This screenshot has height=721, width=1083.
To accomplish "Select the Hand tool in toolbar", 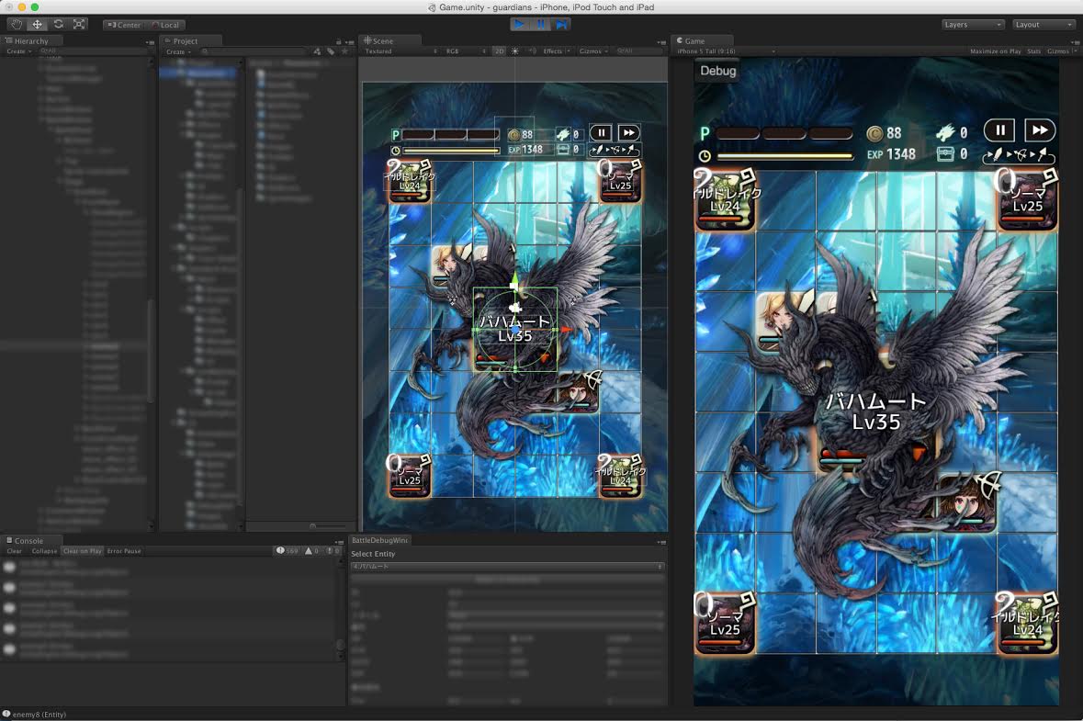I will tap(16, 25).
